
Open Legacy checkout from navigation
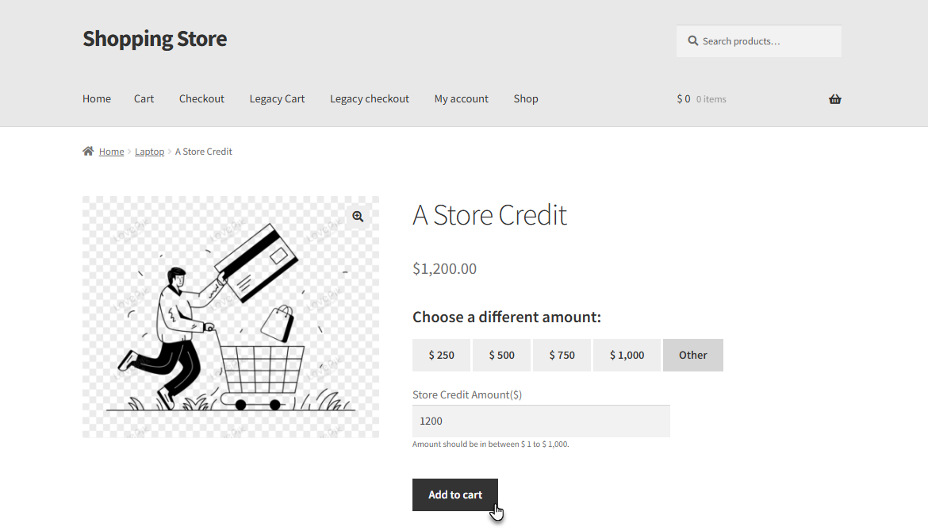tap(370, 99)
